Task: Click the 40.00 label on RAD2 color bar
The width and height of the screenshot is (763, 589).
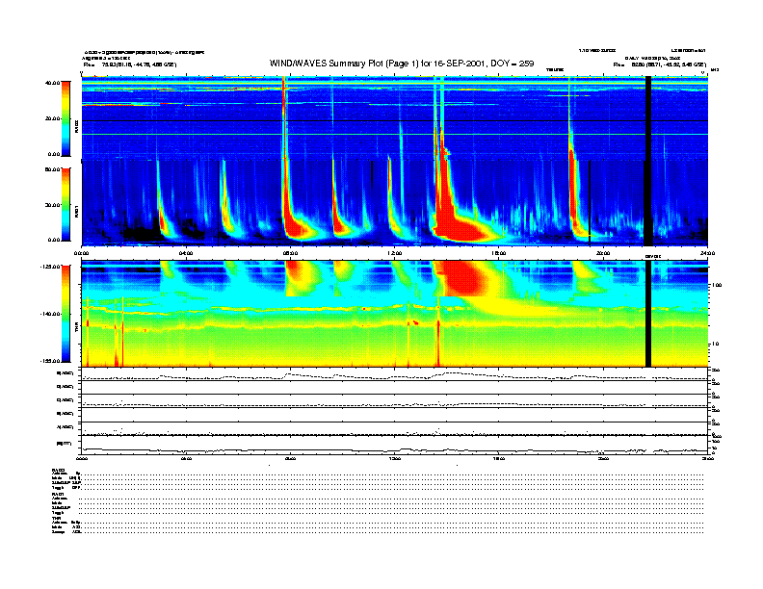Action: 52,83
